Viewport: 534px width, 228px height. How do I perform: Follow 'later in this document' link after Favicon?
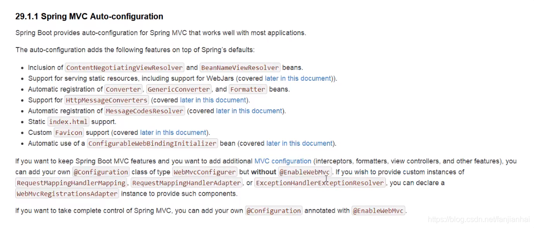click(173, 133)
